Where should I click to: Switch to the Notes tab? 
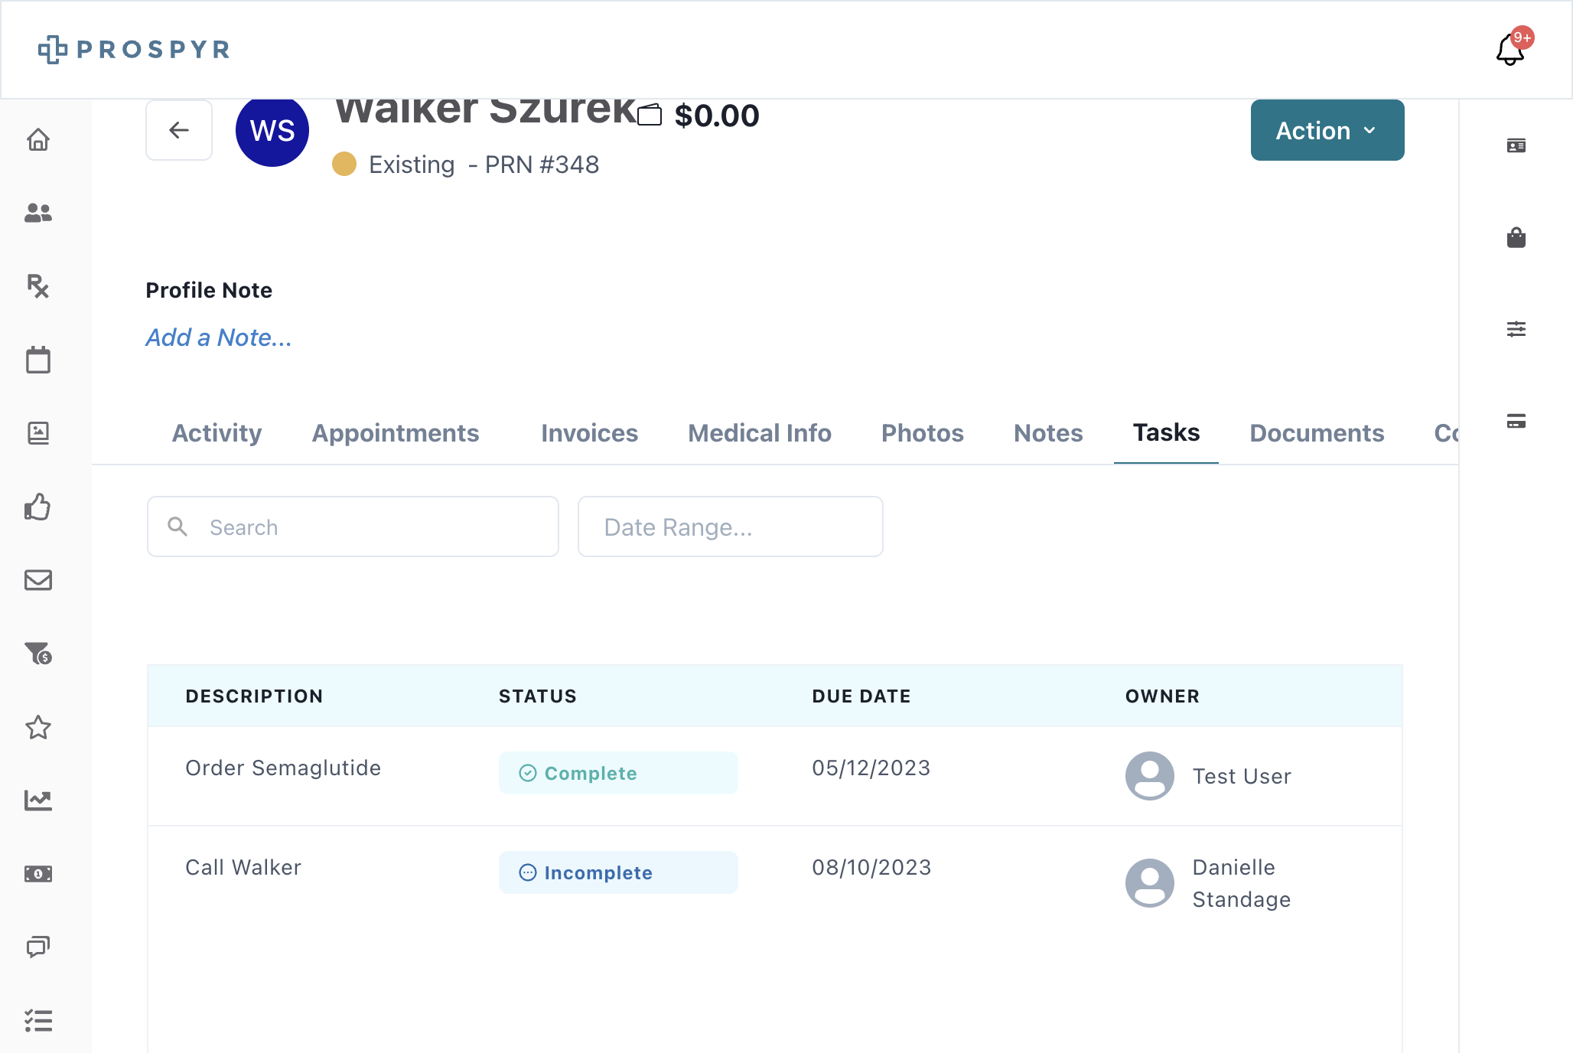point(1048,433)
